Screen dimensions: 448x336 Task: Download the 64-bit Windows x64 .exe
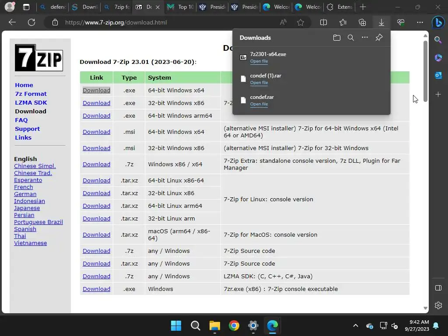pos(96,90)
